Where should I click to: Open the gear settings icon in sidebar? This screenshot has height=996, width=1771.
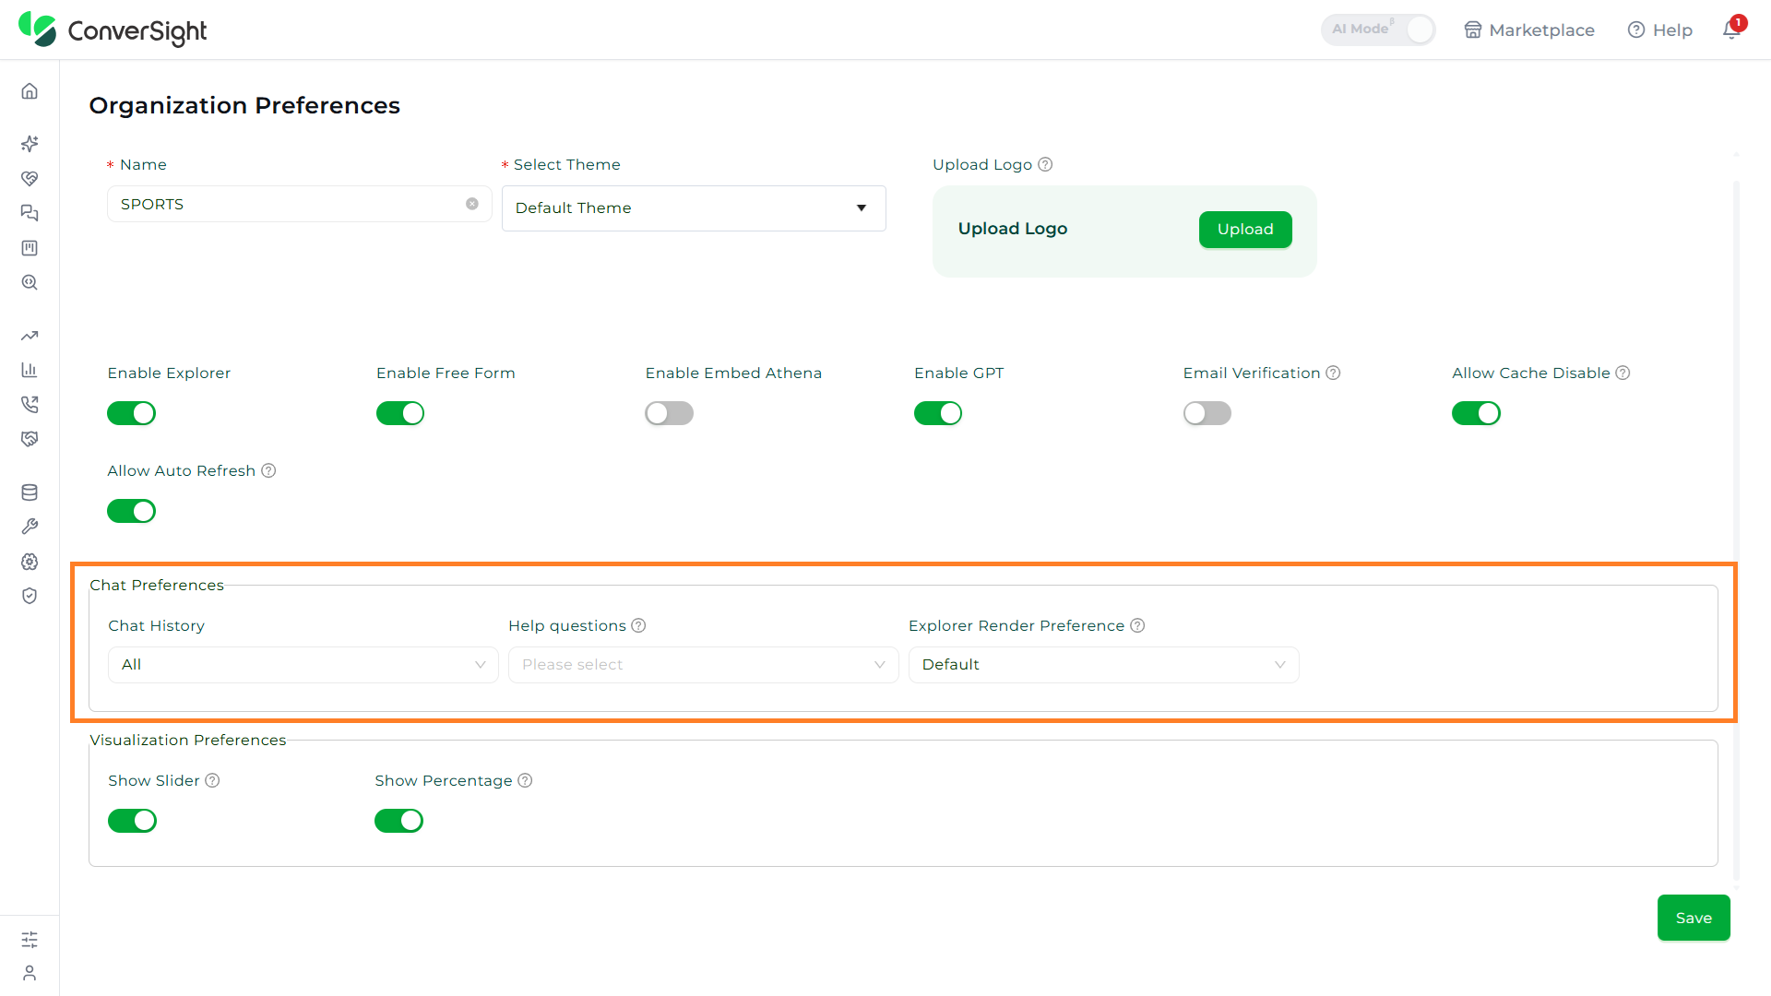[30, 562]
